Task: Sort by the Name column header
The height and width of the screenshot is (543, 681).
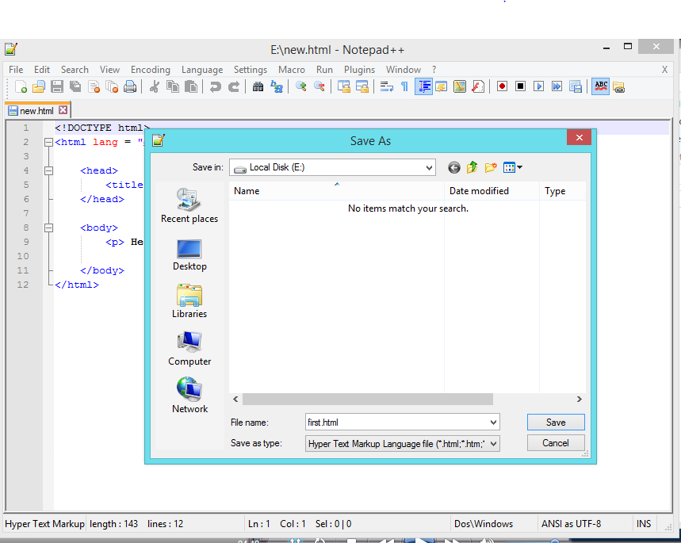Action: pos(336,191)
